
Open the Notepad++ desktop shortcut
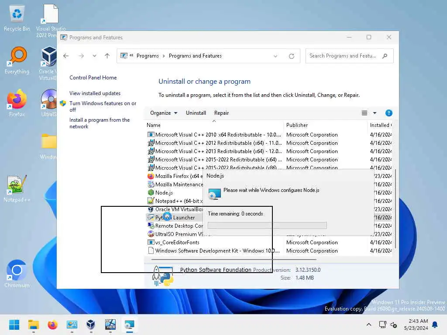point(17,188)
